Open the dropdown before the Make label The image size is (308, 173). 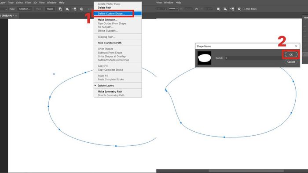pos(4,9)
